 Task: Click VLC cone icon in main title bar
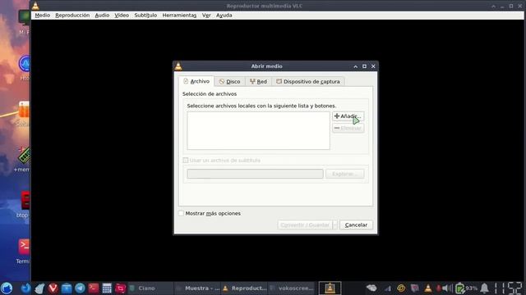pos(35,6)
